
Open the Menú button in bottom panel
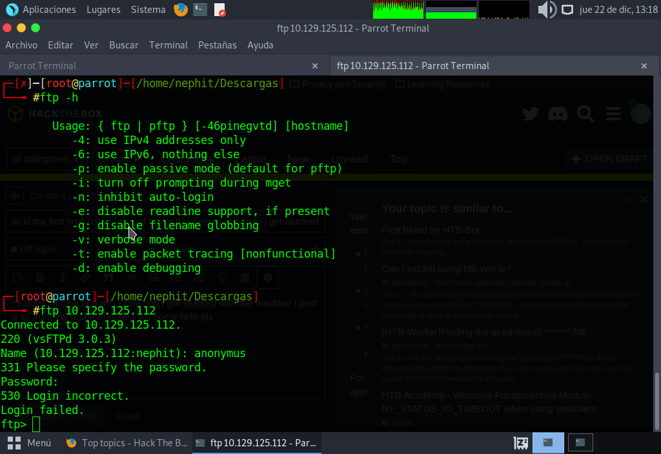pos(30,443)
